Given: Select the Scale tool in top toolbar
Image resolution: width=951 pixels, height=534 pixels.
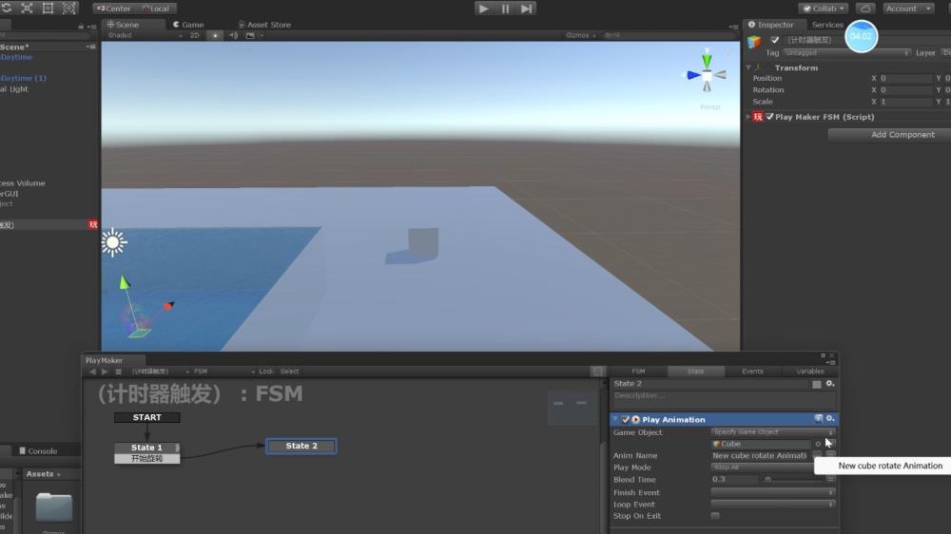Looking at the screenshot, I should [x=28, y=8].
